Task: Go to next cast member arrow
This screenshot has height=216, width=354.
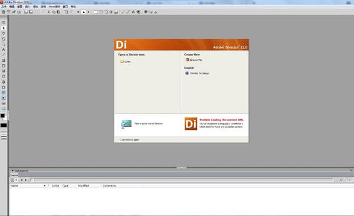Action: click(26, 180)
